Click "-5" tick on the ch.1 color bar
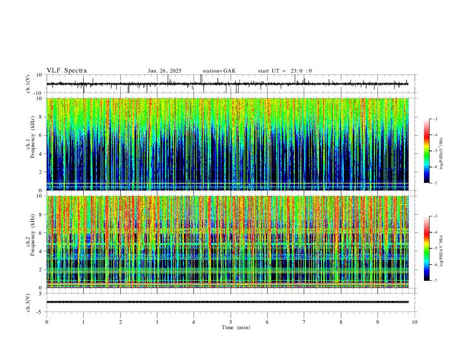This screenshot has width=467, height=361. (435, 151)
